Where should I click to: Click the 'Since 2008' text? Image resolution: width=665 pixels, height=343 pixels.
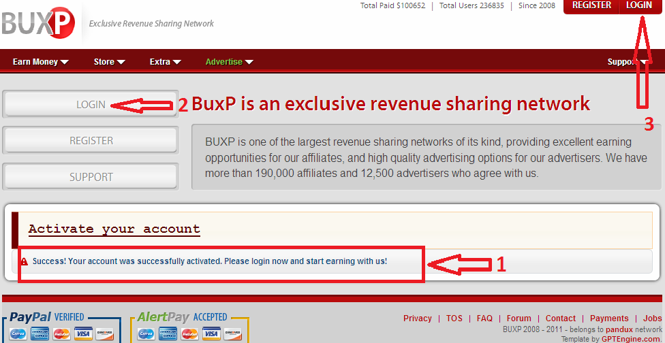(536, 6)
